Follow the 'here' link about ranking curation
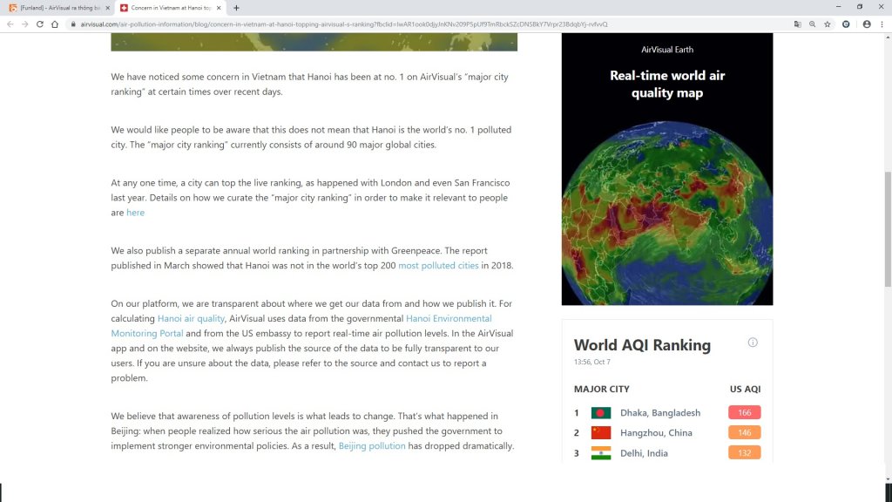Screen dimensions: 892x502 click(135, 213)
